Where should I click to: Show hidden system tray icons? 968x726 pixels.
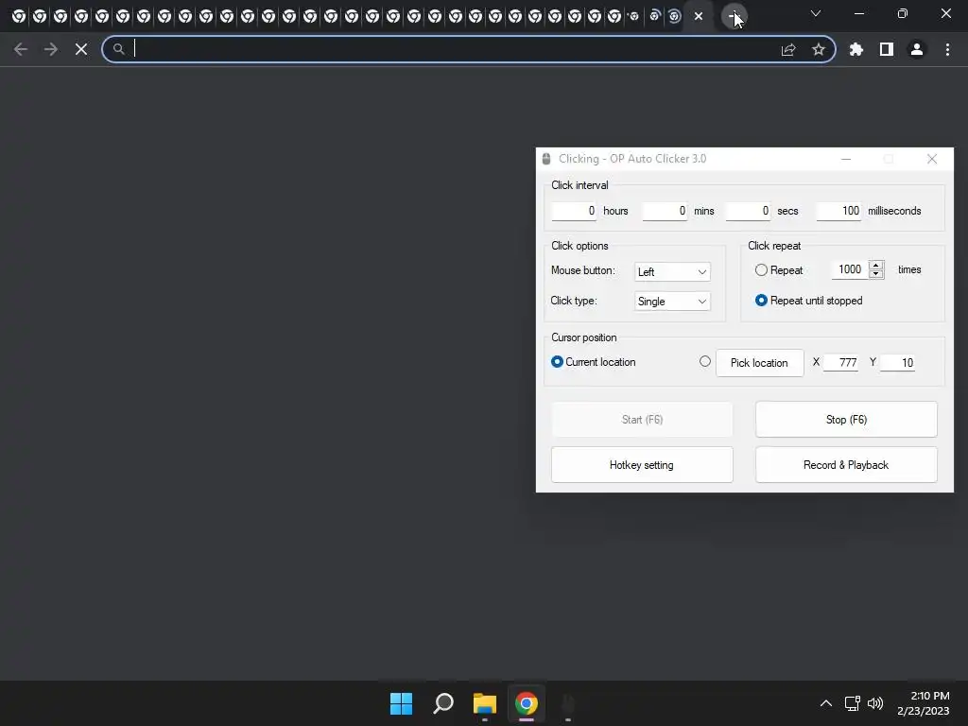point(826,703)
